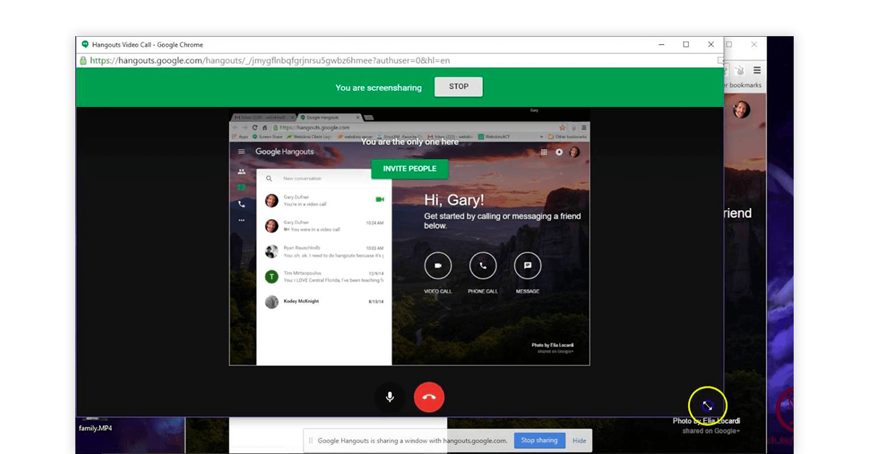Open the Gary Dufner 10:24 AM conversation

pyautogui.click(x=324, y=226)
